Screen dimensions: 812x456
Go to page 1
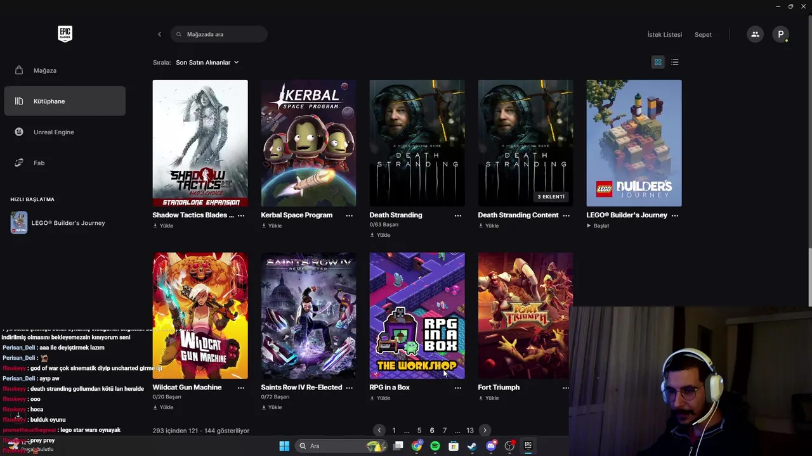(x=394, y=431)
